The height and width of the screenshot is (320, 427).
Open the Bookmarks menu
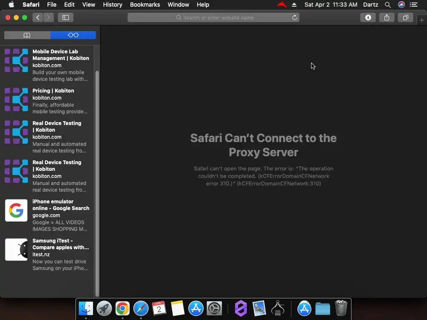[x=145, y=5]
